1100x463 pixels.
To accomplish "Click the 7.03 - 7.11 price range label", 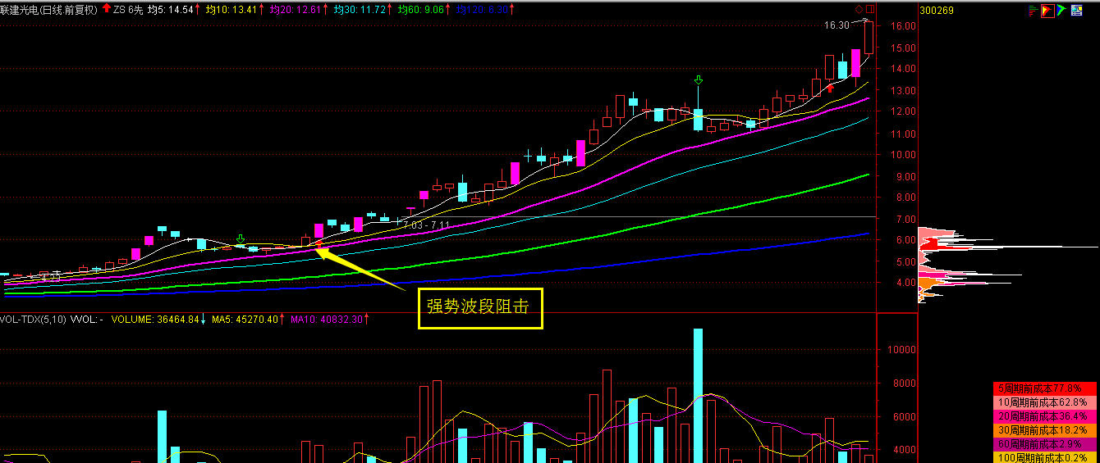I will [427, 224].
